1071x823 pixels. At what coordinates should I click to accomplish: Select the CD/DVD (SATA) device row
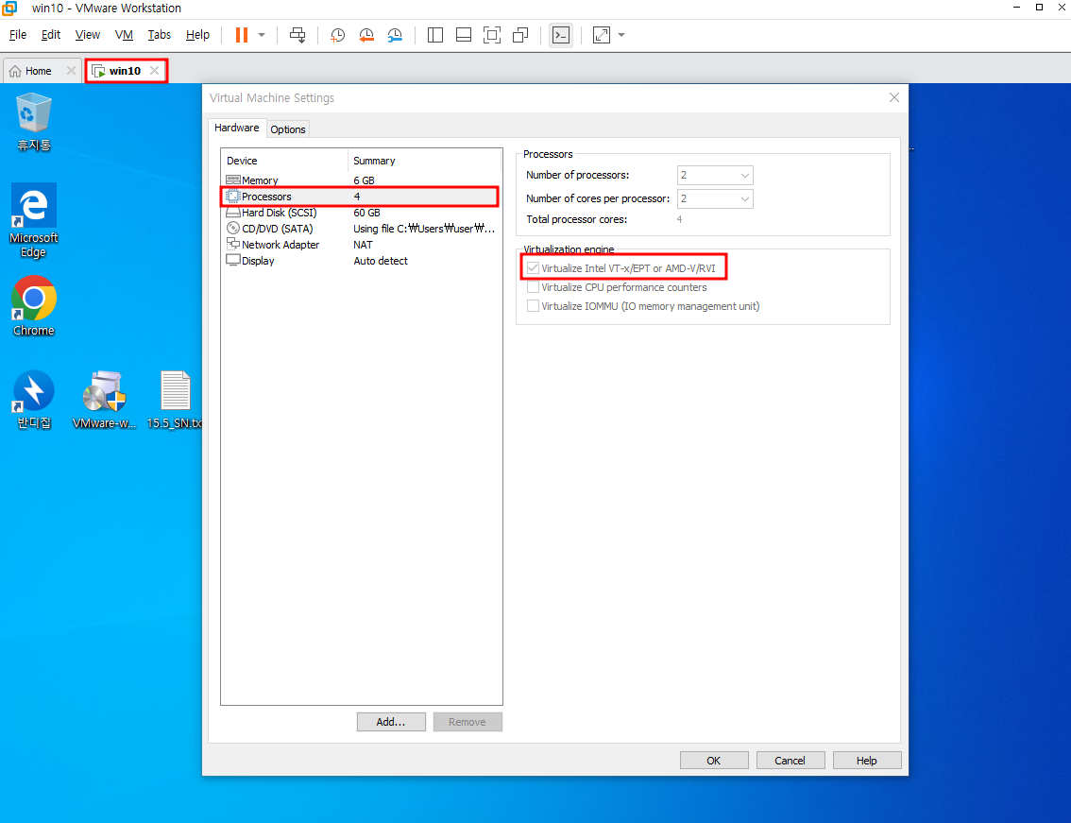(361, 229)
